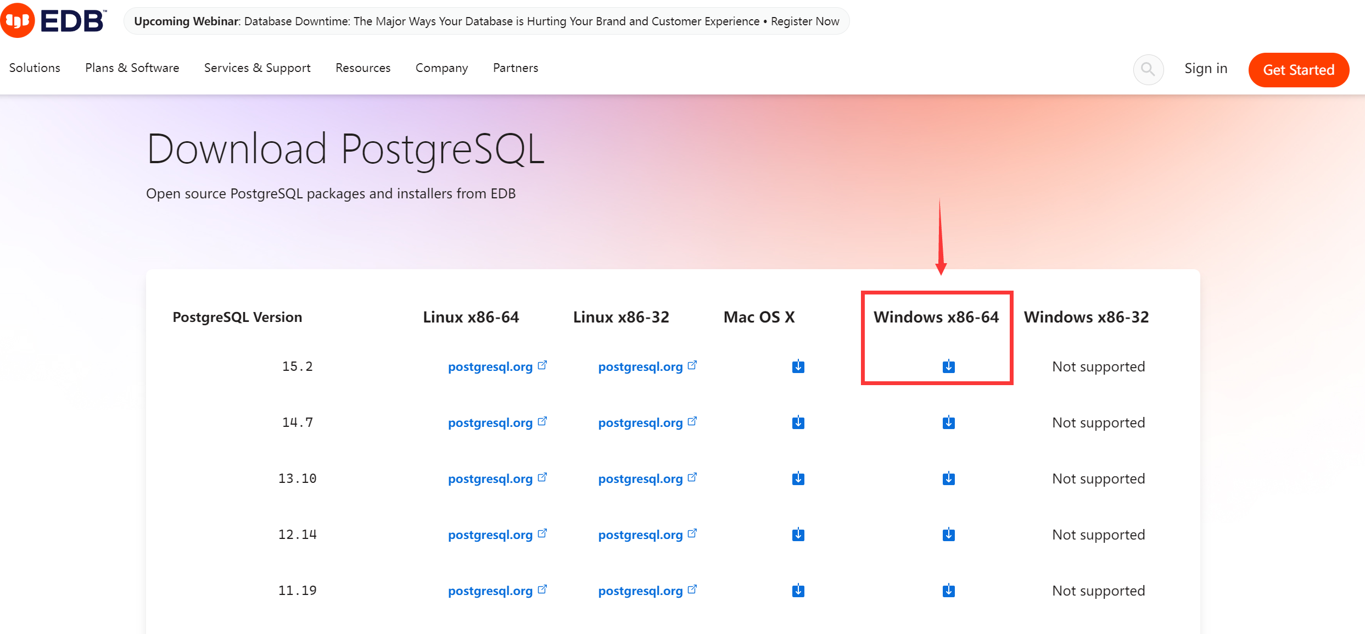Click the EDB logo

coord(53,20)
